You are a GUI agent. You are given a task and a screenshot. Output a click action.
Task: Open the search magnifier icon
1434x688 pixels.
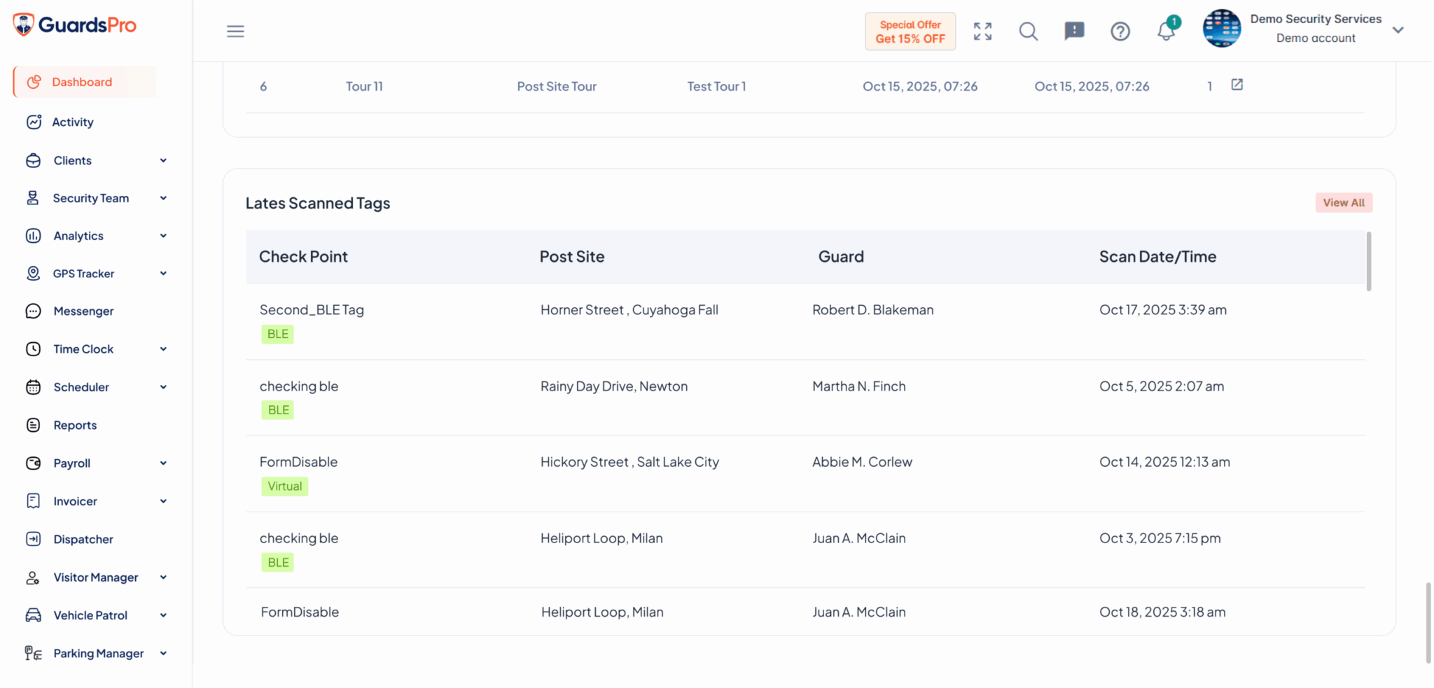point(1028,31)
